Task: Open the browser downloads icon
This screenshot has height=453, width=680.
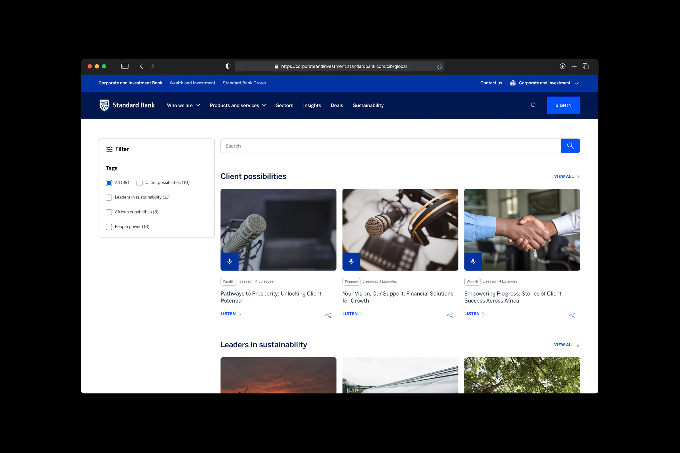Action: click(562, 67)
